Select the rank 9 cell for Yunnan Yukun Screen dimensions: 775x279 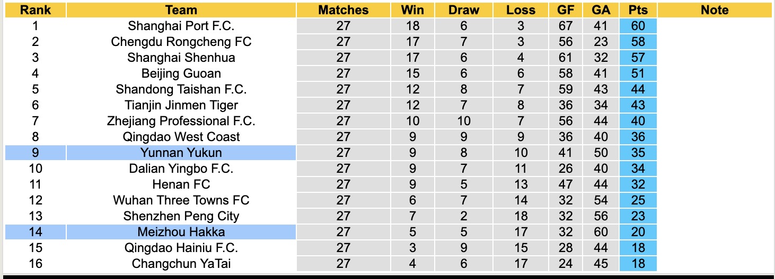pos(35,153)
